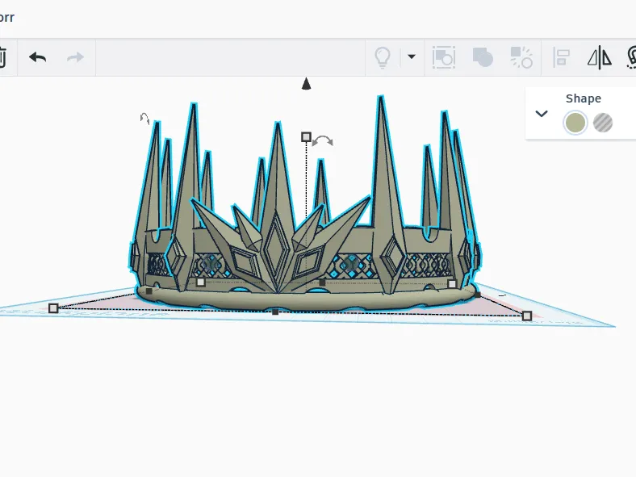
Task: Click the bottom-right white corner resize handle
Action: coord(526,316)
